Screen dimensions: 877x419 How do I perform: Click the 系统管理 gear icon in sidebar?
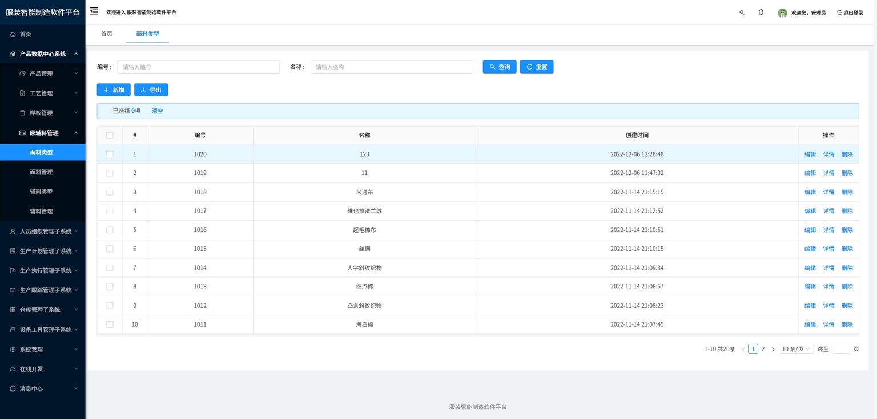pos(13,349)
